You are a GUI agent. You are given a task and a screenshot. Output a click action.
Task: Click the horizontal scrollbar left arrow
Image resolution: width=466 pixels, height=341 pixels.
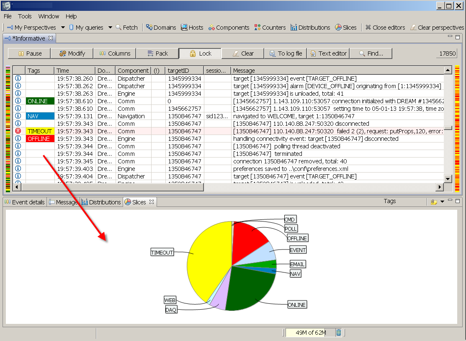[x=17, y=187]
